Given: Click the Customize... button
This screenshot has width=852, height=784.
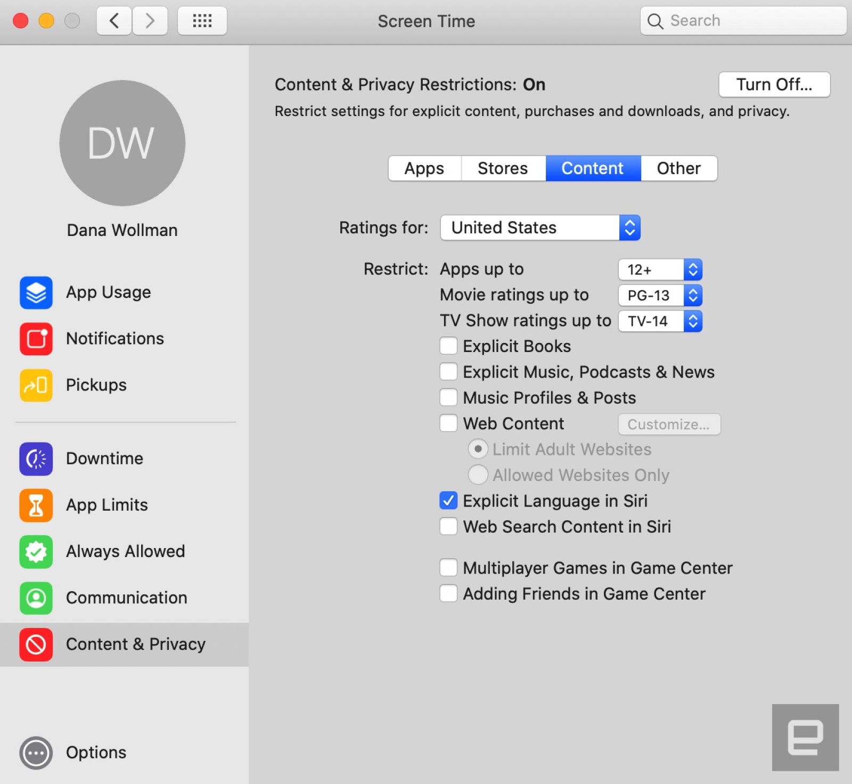Looking at the screenshot, I should [669, 424].
